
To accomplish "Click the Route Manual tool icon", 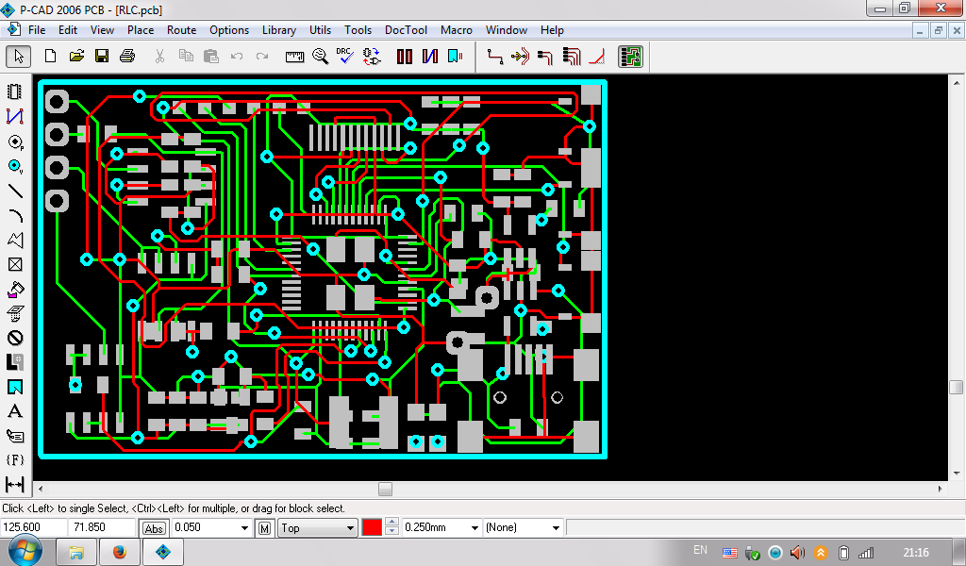I will tap(494, 57).
